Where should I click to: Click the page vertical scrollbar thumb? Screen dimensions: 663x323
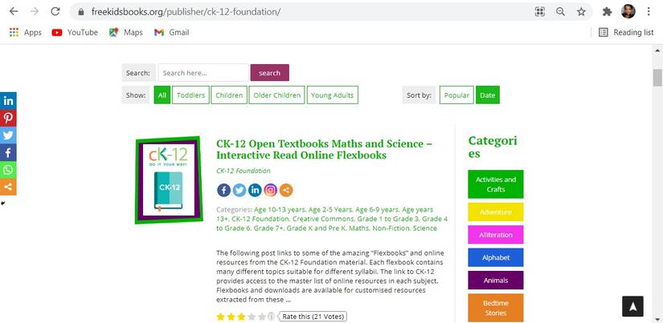[657, 78]
